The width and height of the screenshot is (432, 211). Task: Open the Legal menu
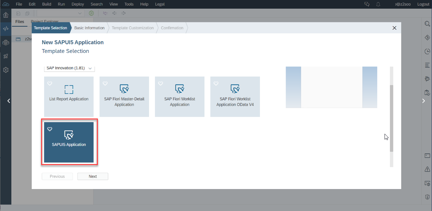coord(160,4)
